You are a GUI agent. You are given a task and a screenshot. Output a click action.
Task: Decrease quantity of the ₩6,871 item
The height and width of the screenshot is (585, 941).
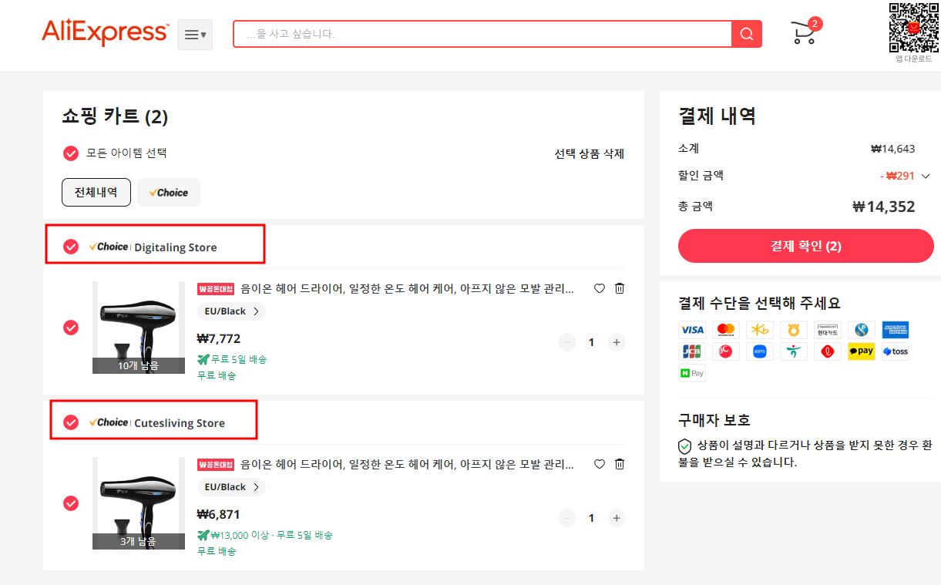567,518
